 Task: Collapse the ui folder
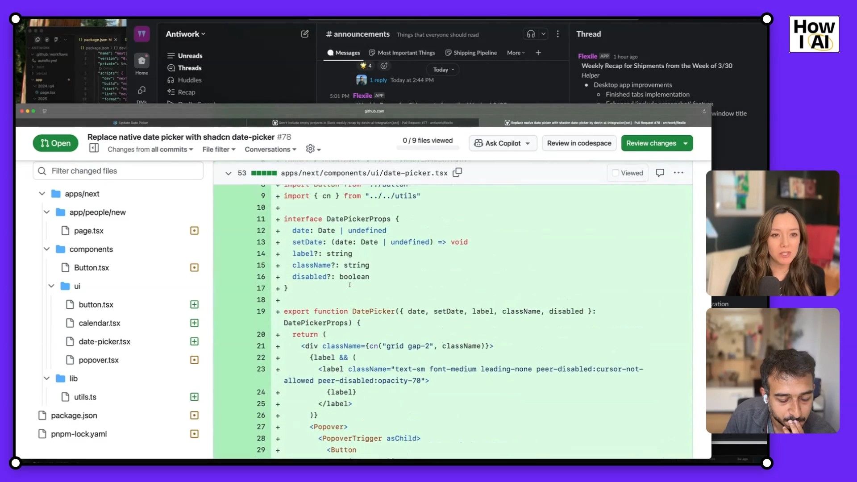pos(51,286)
